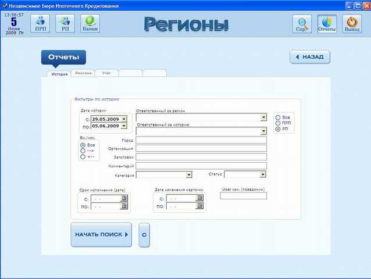Click the clock showing 13:56:57
Screen dimensions: 371x279
[14, 15]
